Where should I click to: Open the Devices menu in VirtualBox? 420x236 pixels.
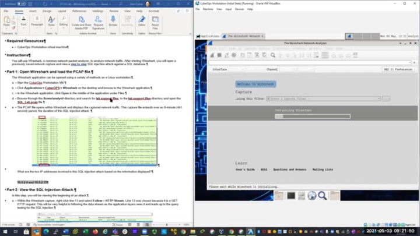pos(240,9)
